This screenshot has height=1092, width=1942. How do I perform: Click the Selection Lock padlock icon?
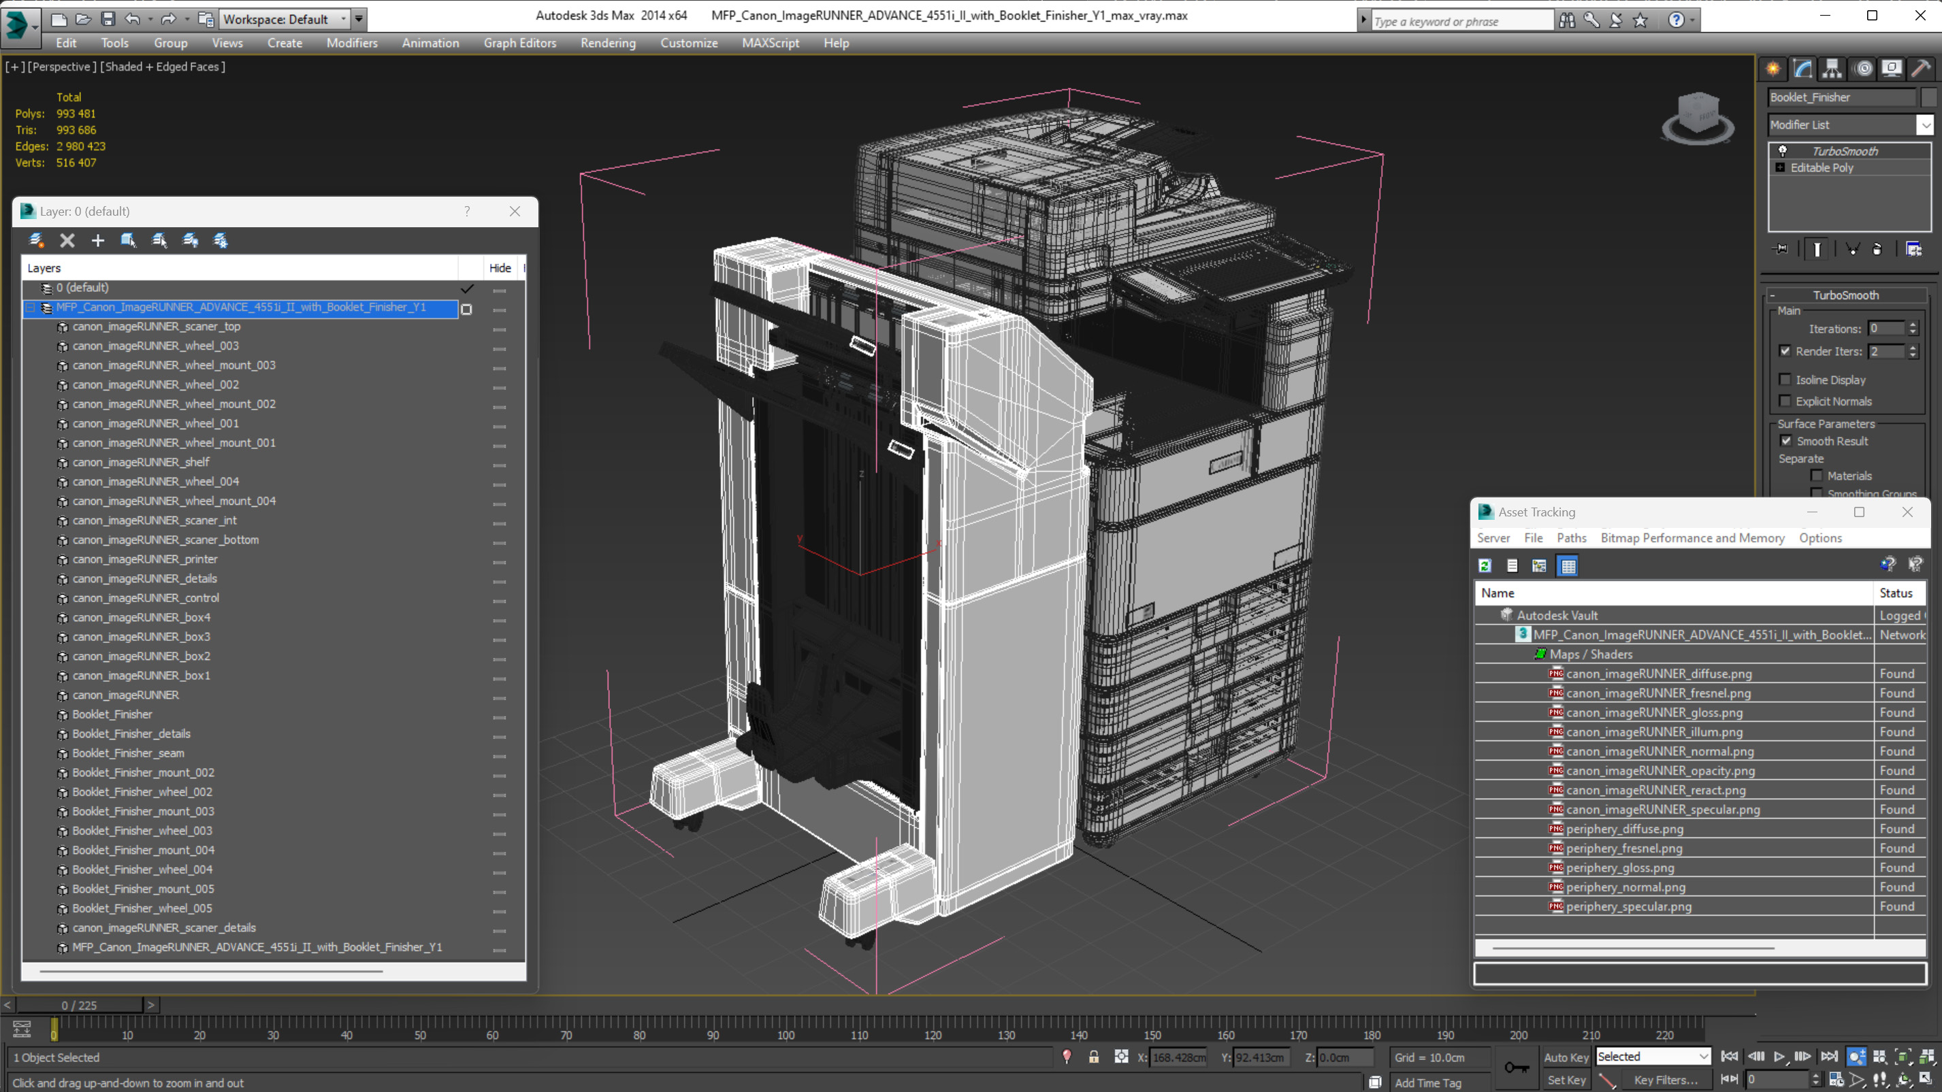(1093, 1057)
